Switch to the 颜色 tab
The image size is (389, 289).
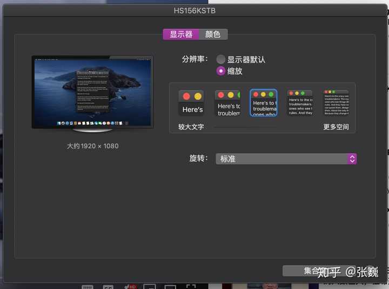click(x=213, y=34)
